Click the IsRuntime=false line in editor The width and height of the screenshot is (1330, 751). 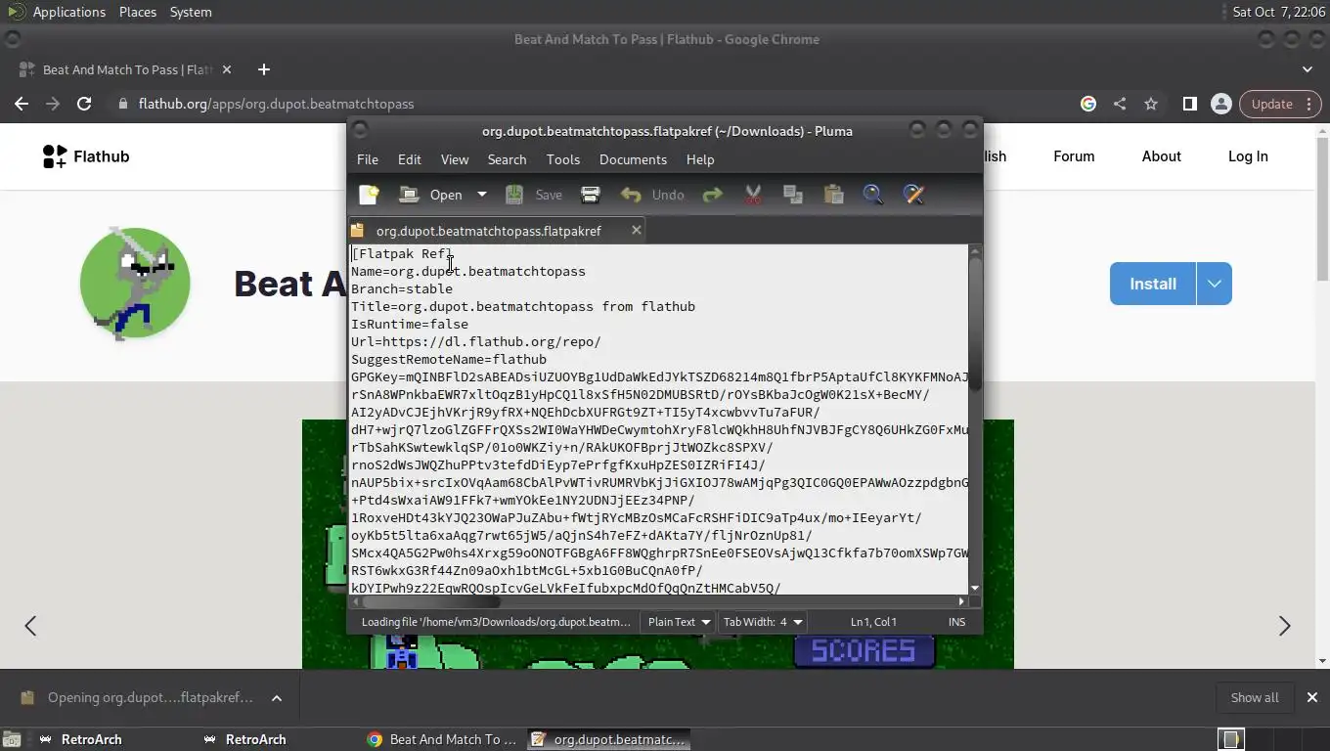click(x=410, y=325)
